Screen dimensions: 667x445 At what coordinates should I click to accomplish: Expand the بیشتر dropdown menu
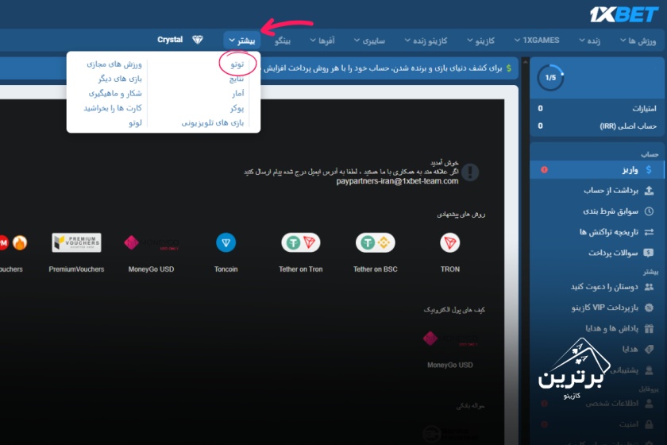tap(242, 41)
